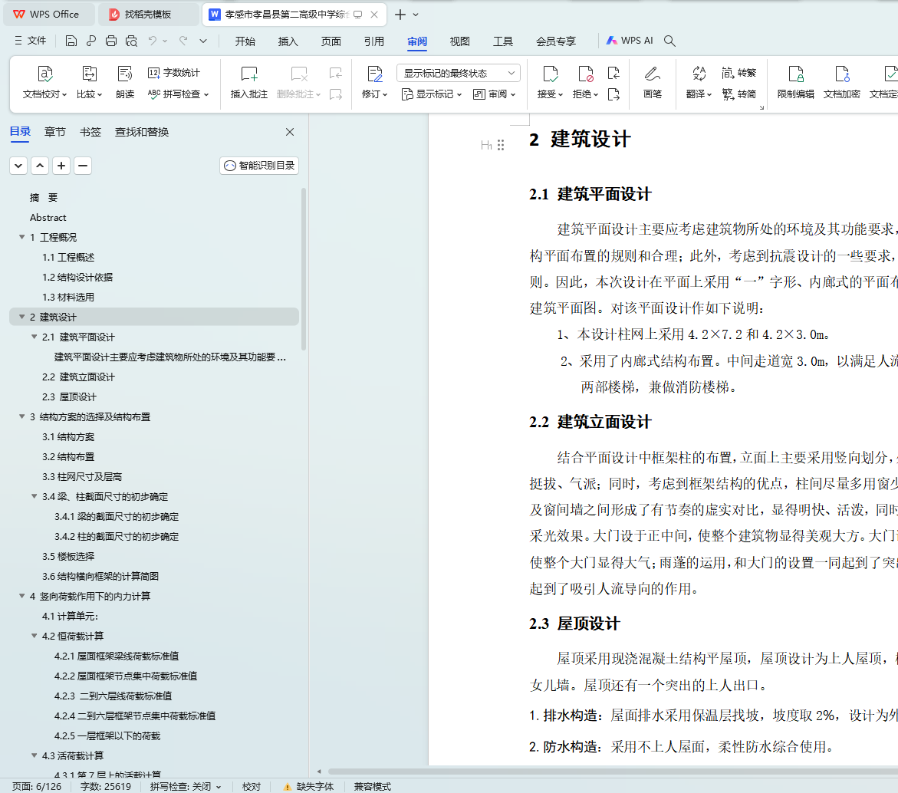Viewport: 898px width, 793px height.
Task: Open the 显示标记 dropdown
Action: point(431,94)
